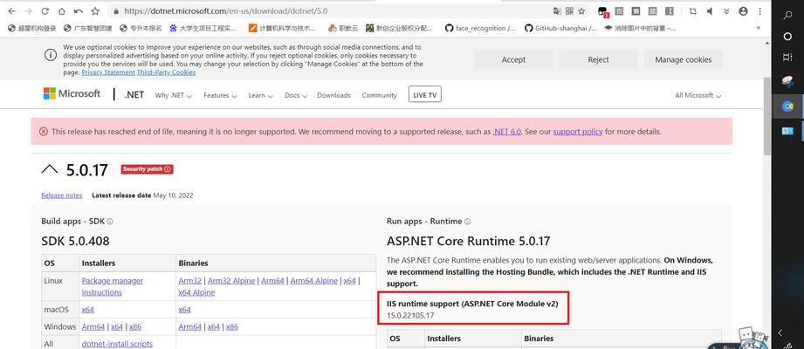This screenshot has height=349, width=804.
Task: Reload the current page
Action: click(x=45, y=10)
